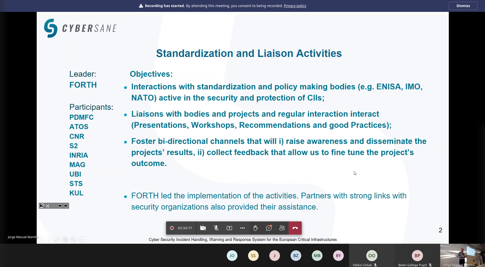485x267 pixels.
Task: Click the 02:34:17 meeting duration timer
Action: coord(185,228)
